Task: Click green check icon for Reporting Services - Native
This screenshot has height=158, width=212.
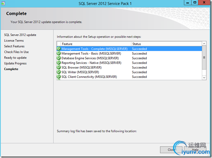Action: pos(59,62)
